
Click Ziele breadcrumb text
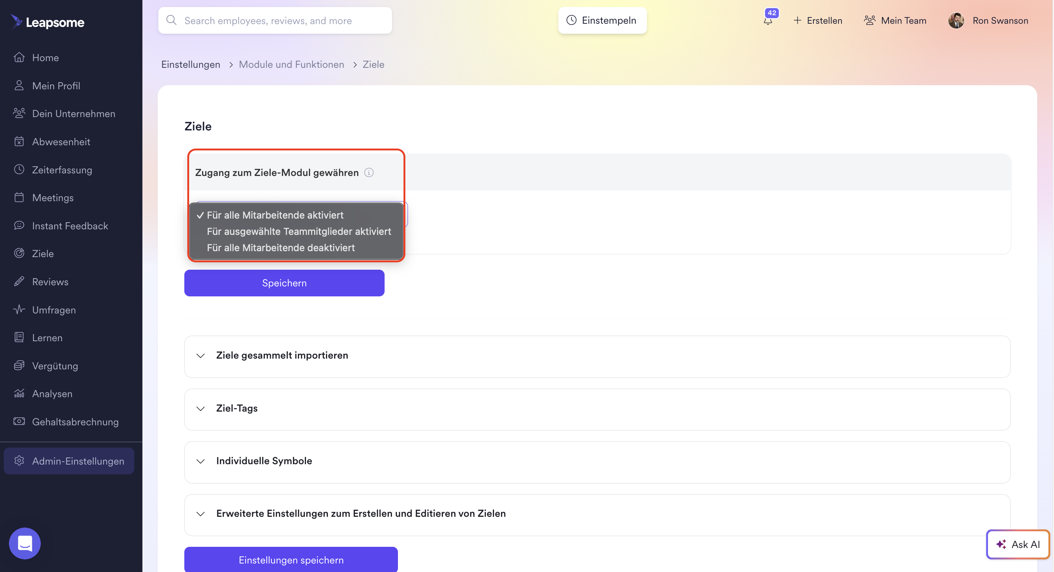tap(373, 64)
